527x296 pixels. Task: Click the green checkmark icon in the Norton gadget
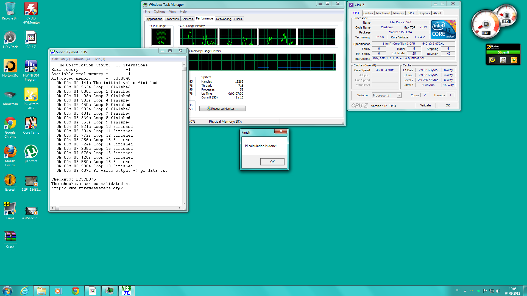point(514,60)
